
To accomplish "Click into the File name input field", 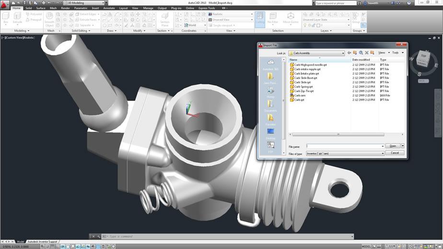I will 344,146.
